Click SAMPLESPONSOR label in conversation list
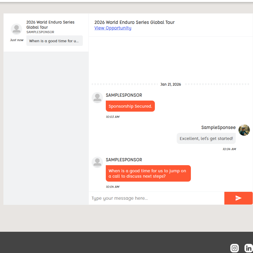The height and width of the screenshot is (253, 253). click(40, 32)
